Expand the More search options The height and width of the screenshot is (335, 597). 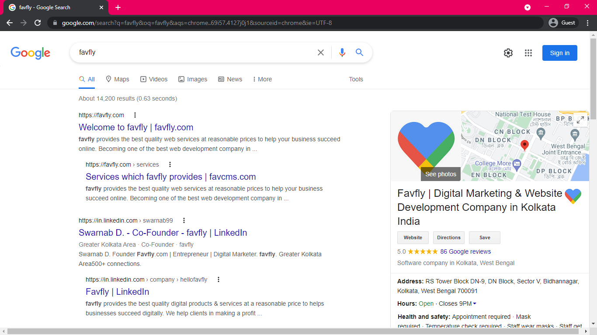pos(262,79)
